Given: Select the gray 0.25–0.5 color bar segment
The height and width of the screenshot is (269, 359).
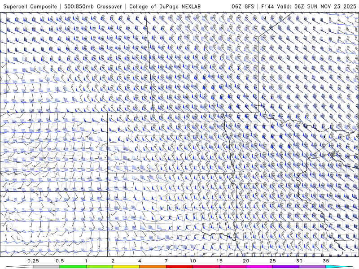Looking at the screenshot, I should pos(47,267).
